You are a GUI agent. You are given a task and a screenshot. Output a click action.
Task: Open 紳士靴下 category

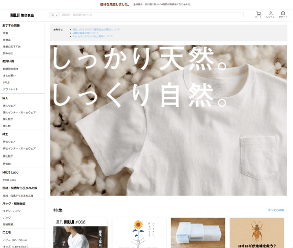8,156
